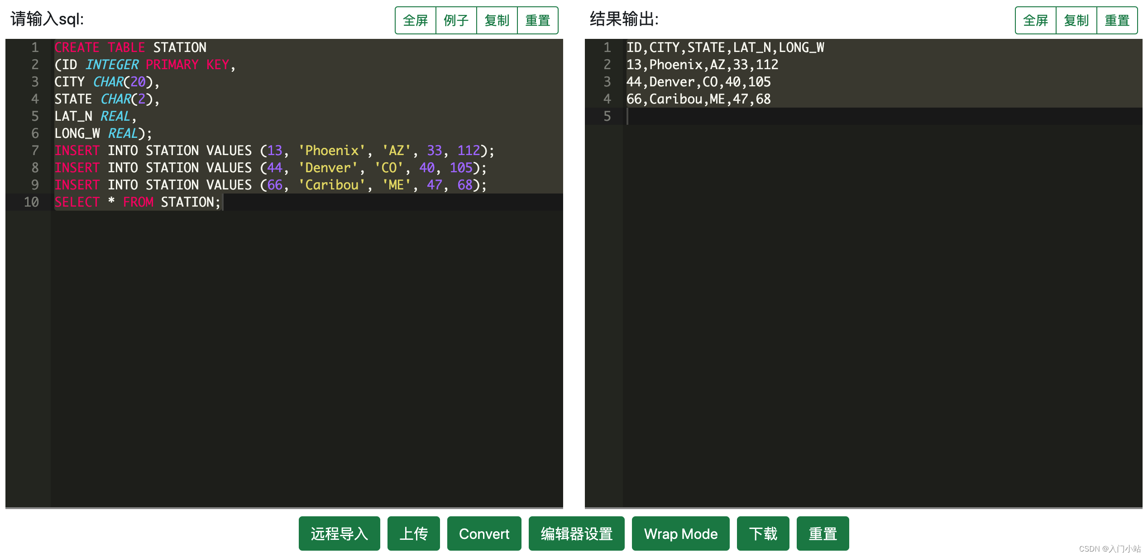Click the bottom 重置 reset button

[x=823, y=533]
